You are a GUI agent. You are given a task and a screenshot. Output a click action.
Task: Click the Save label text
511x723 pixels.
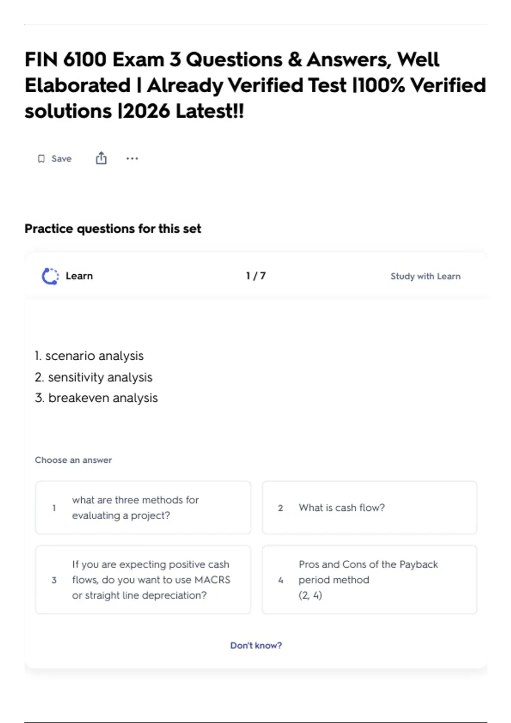[61, 159]
